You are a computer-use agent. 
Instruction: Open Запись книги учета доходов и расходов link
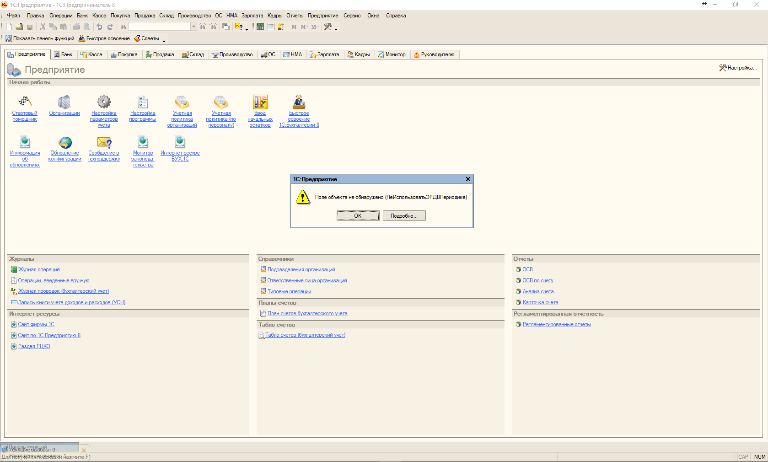pos(72,302)
